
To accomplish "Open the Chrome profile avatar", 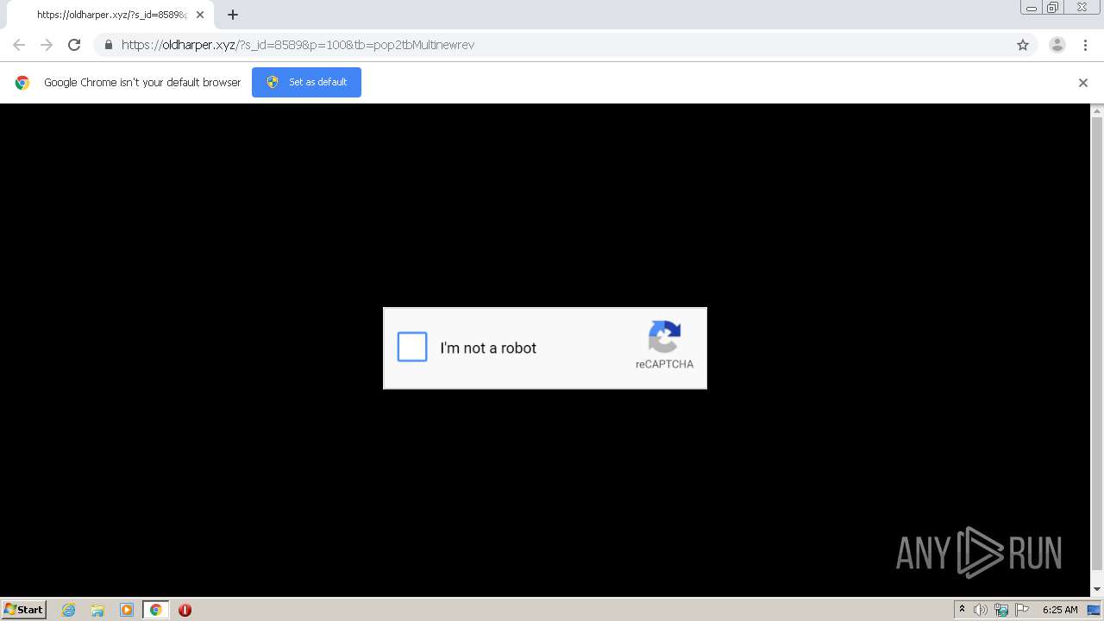I will (1057, 45).
